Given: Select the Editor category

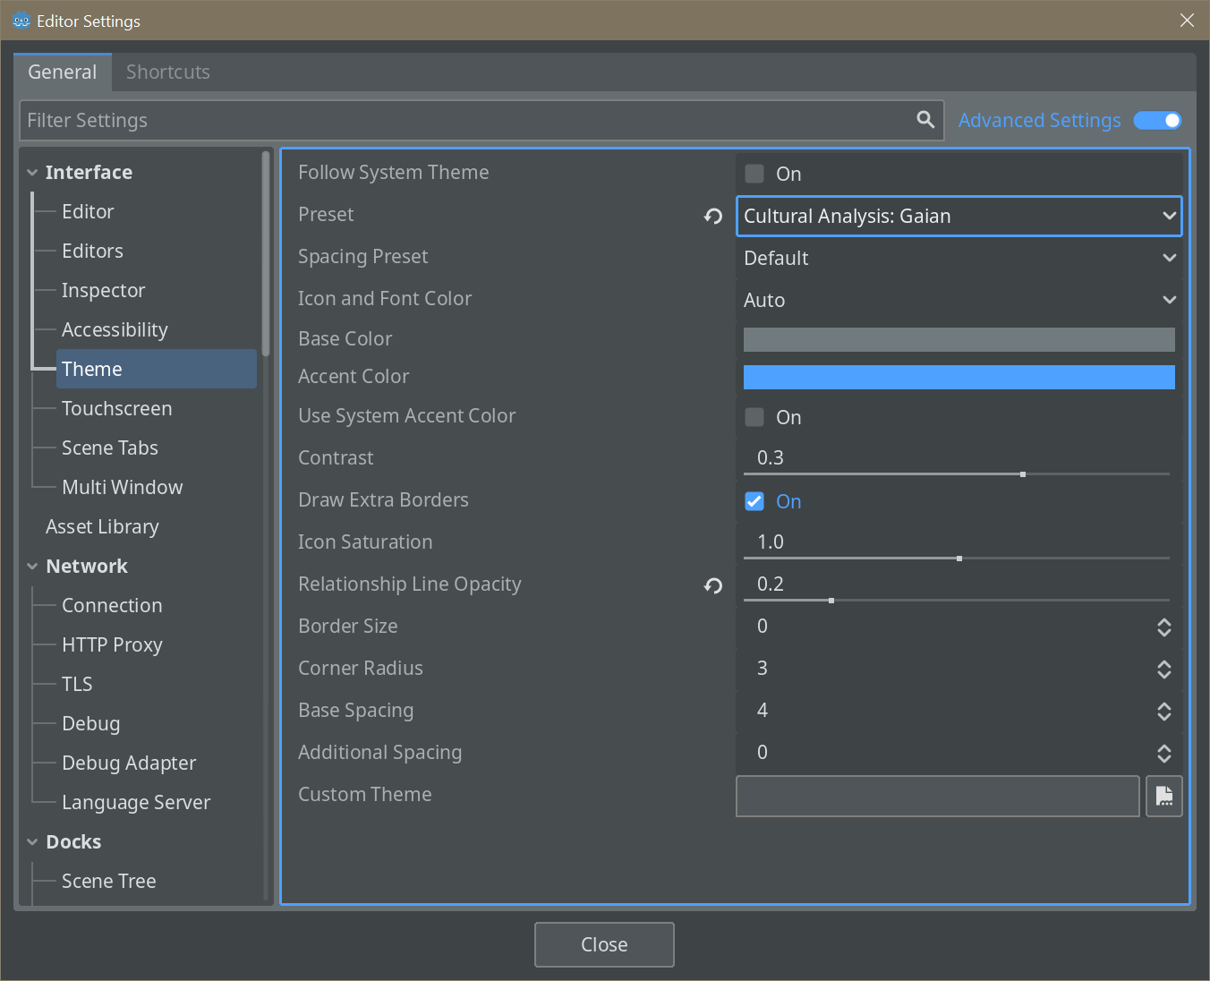Looking at the screenshot, I should 88,211.
